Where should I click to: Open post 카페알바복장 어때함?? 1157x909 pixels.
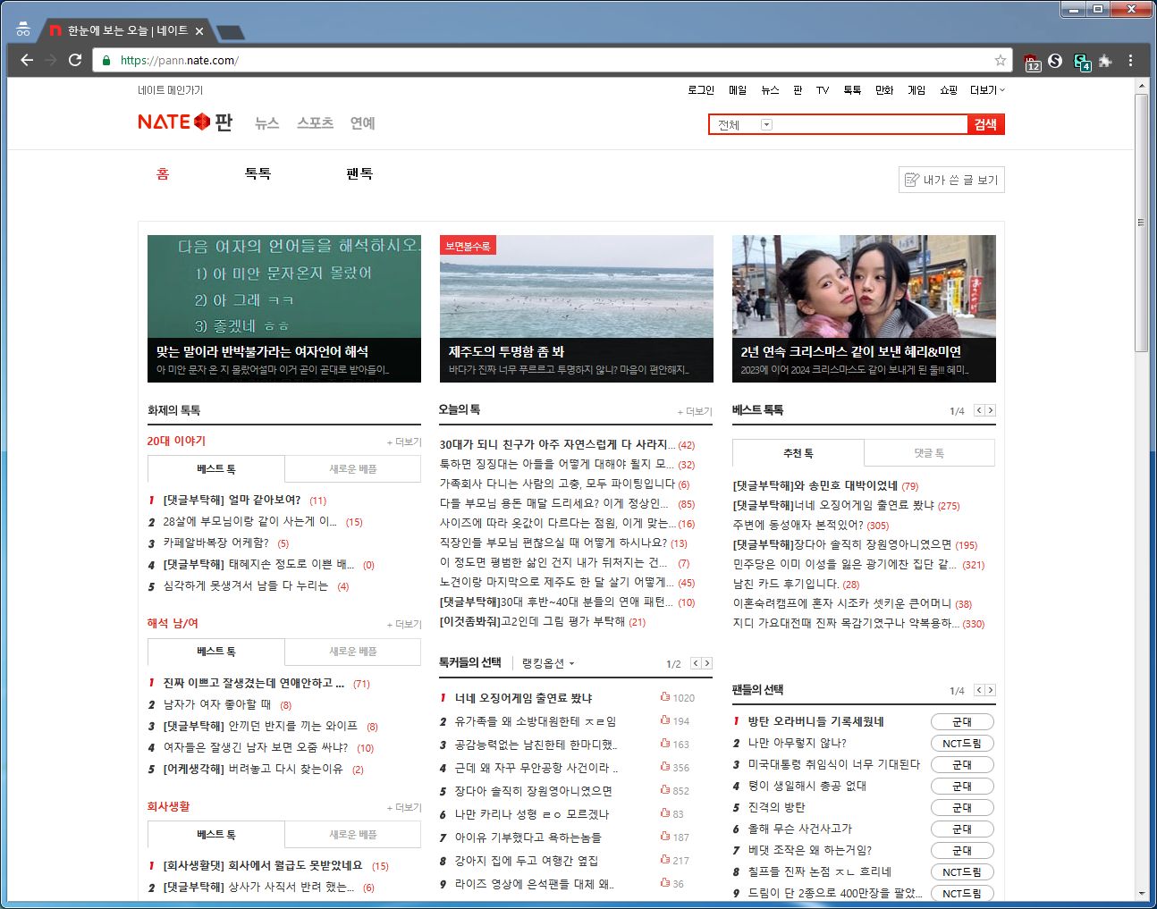click(215, 543)
